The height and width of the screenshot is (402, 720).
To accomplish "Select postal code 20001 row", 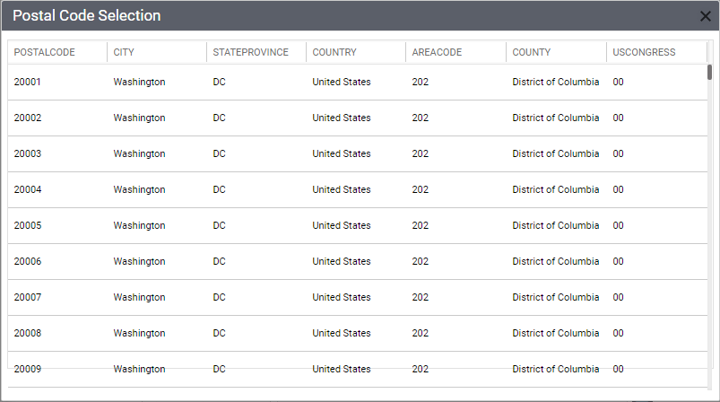I will click(x=28, y=83).
